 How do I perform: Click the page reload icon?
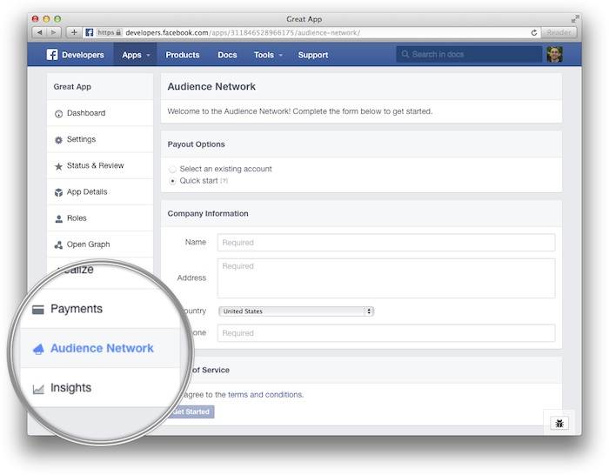(x=534, y=33)
